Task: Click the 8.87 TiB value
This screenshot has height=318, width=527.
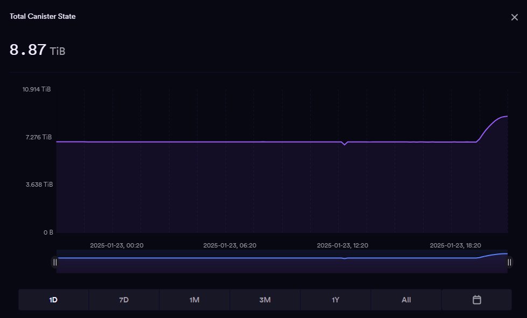Action: [37, 50]
